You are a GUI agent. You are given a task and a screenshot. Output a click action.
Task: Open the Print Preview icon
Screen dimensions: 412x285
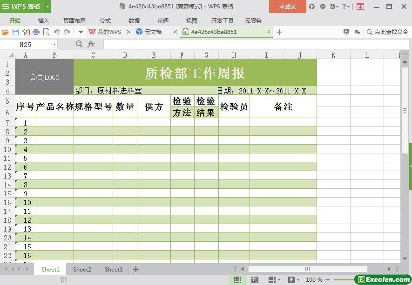[46, 32]
